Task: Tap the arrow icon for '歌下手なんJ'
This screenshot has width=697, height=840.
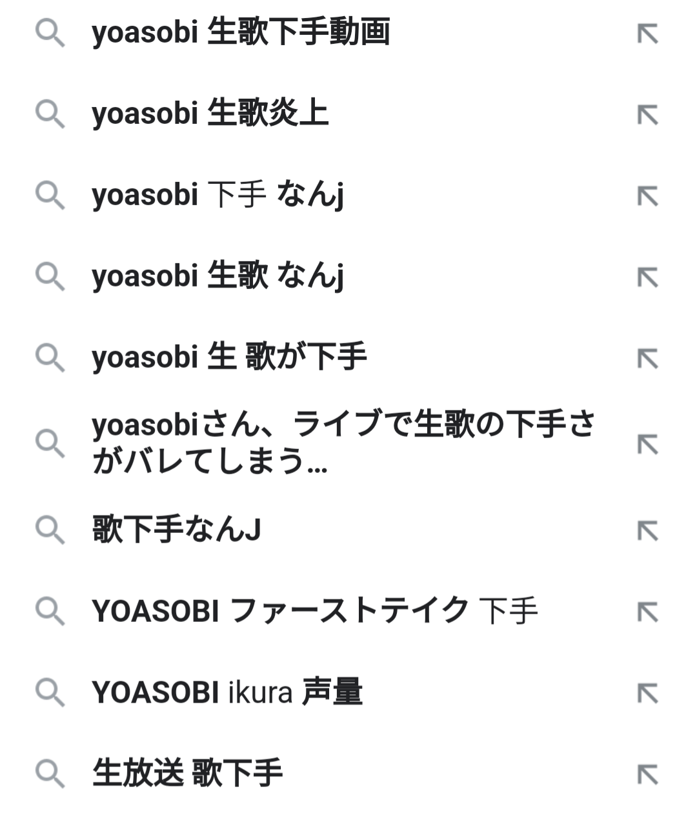Action: (647, 530)
